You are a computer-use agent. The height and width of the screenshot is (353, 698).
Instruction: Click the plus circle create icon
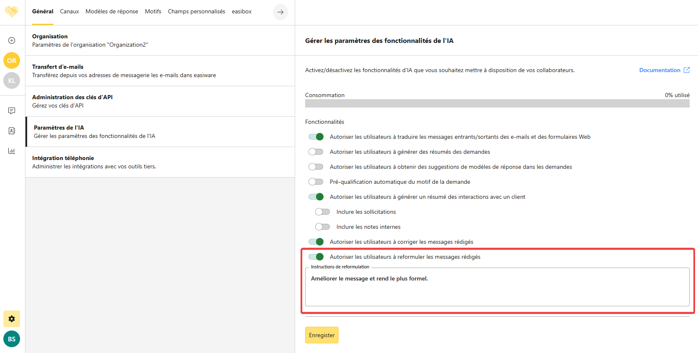12,40
